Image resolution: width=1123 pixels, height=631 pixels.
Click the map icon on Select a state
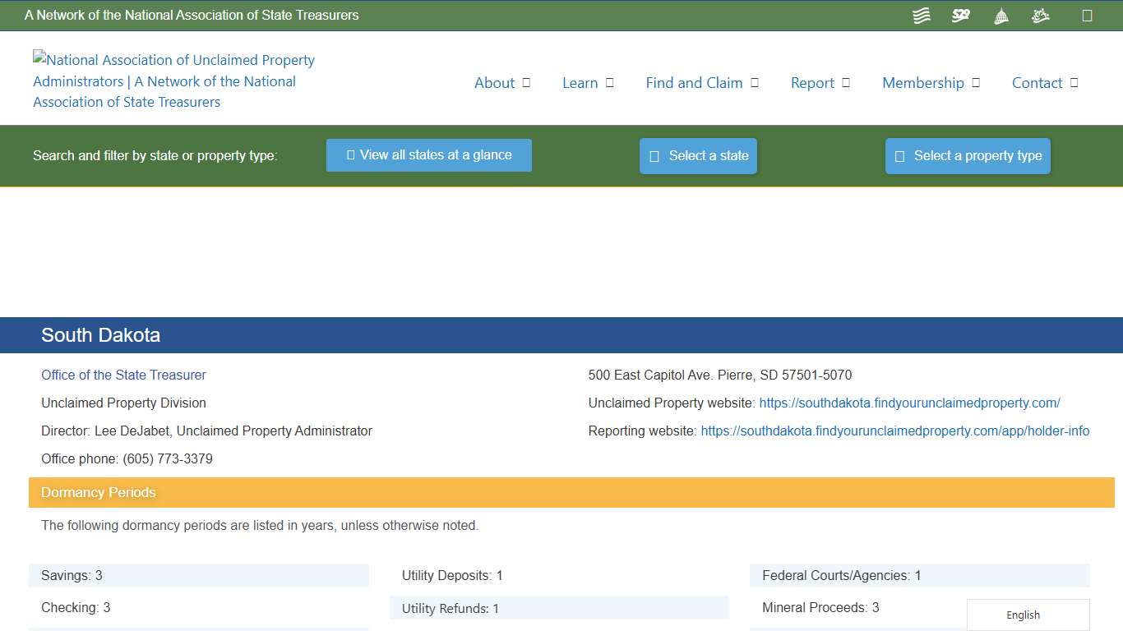pyautogui.click(x=654, y=155)
